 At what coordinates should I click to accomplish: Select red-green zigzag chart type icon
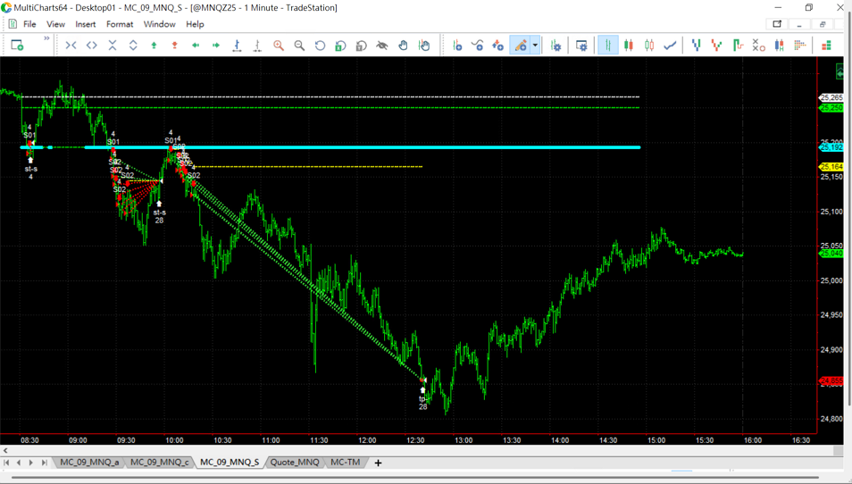717,46
